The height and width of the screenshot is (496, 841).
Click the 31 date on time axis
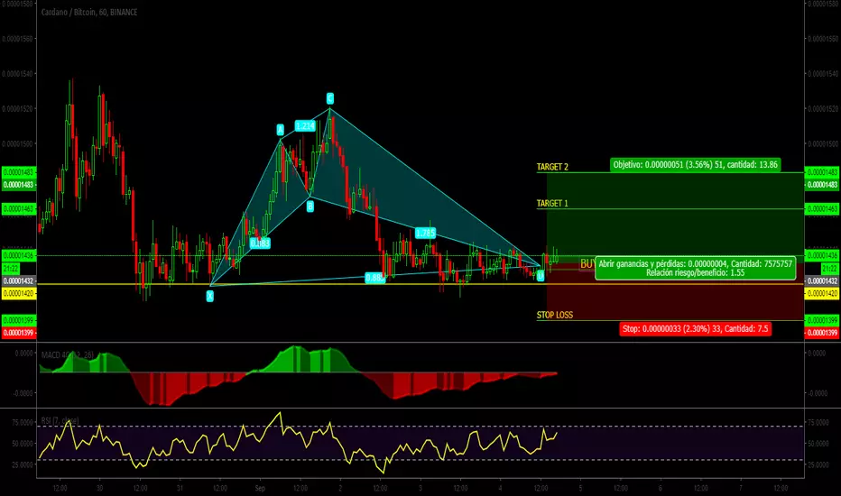click(x=180, y=488)
